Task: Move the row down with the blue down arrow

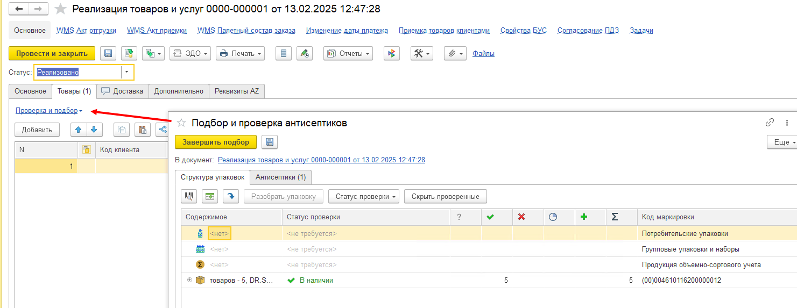Action: pyautogui.click(x=94, y=130)
